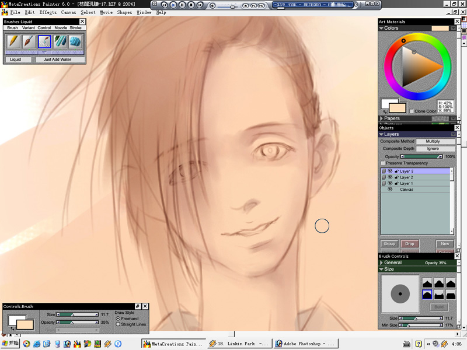Viewport: 467px width, 350px height.
Task: Click Winamp eject button
Action: point(245,5)
